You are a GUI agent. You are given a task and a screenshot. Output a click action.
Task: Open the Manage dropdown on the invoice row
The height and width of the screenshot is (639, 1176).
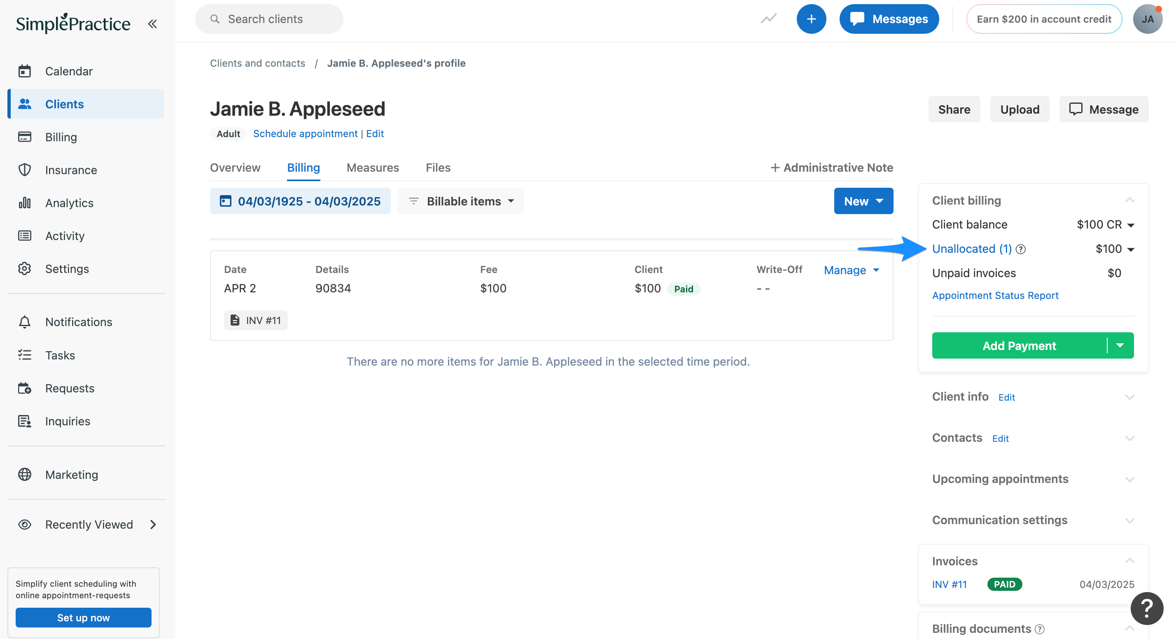(x=851, y=270)
